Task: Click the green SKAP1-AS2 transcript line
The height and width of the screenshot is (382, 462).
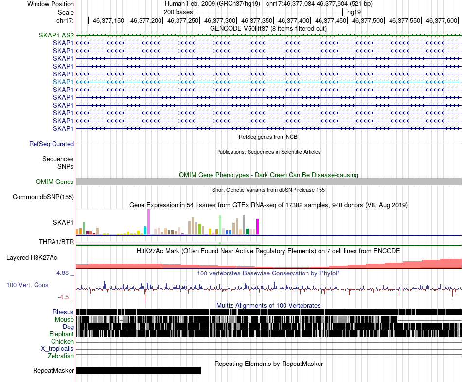Action: tap(268, 36)
